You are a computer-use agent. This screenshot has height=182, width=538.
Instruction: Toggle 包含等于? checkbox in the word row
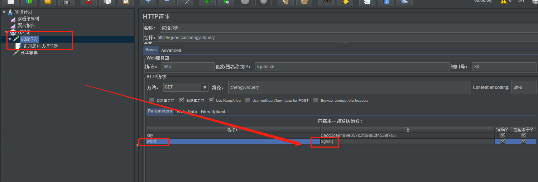pyautogui.click(x=524, y=141)
